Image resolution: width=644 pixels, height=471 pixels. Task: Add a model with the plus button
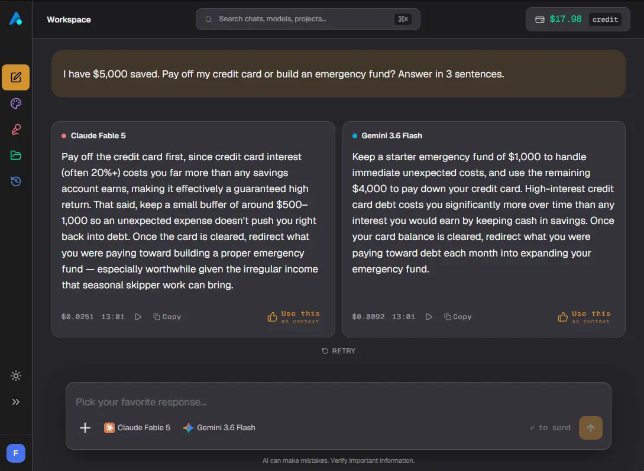85,428
